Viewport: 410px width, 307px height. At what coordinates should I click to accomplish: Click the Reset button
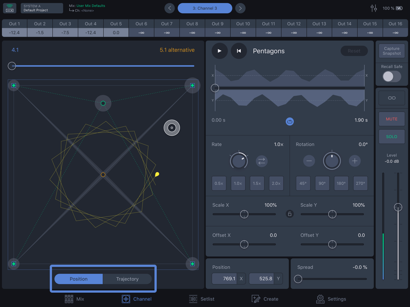(354, 51)
